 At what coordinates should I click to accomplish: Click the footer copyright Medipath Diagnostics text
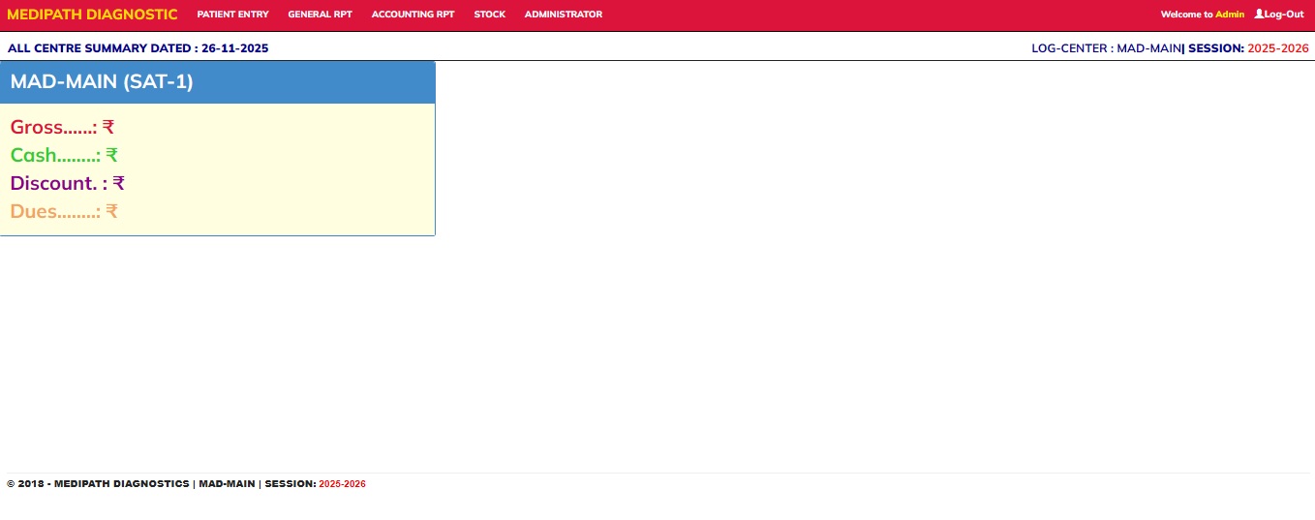coord(98,484)
